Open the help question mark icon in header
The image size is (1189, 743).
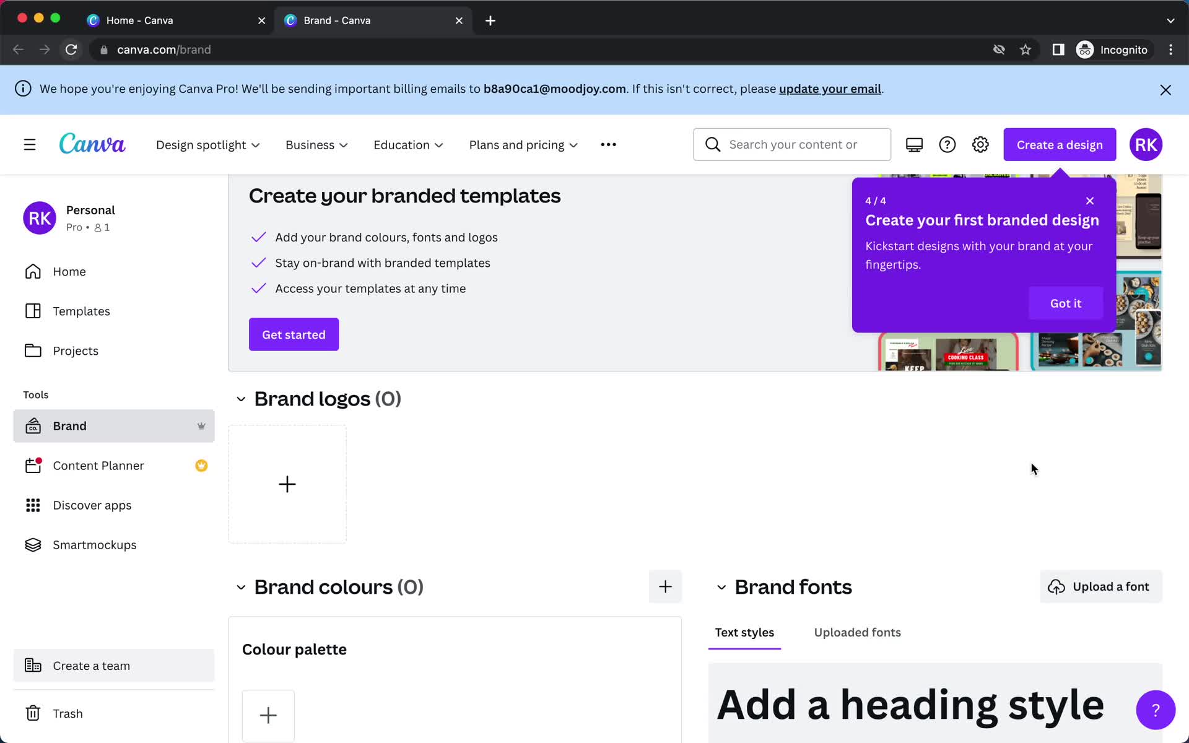(x=947, y=145)
